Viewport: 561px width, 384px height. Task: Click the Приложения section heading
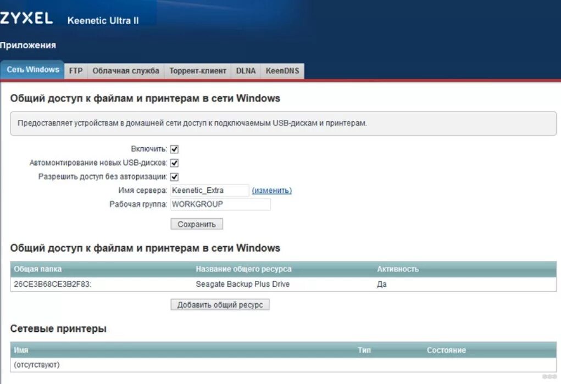(28, 46)
